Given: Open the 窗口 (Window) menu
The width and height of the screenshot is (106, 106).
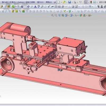Looking at the screenshot, I should [40, 2].
